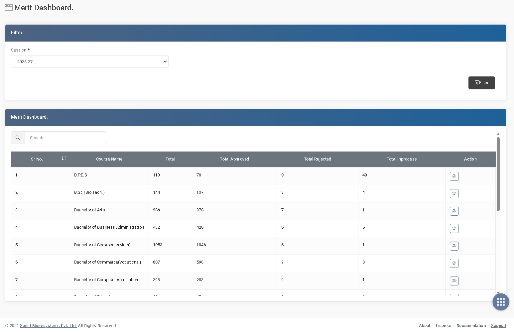This screenshot has height=332, width=514.
Task: Focus the Search input field
Action: click(66, 138)
